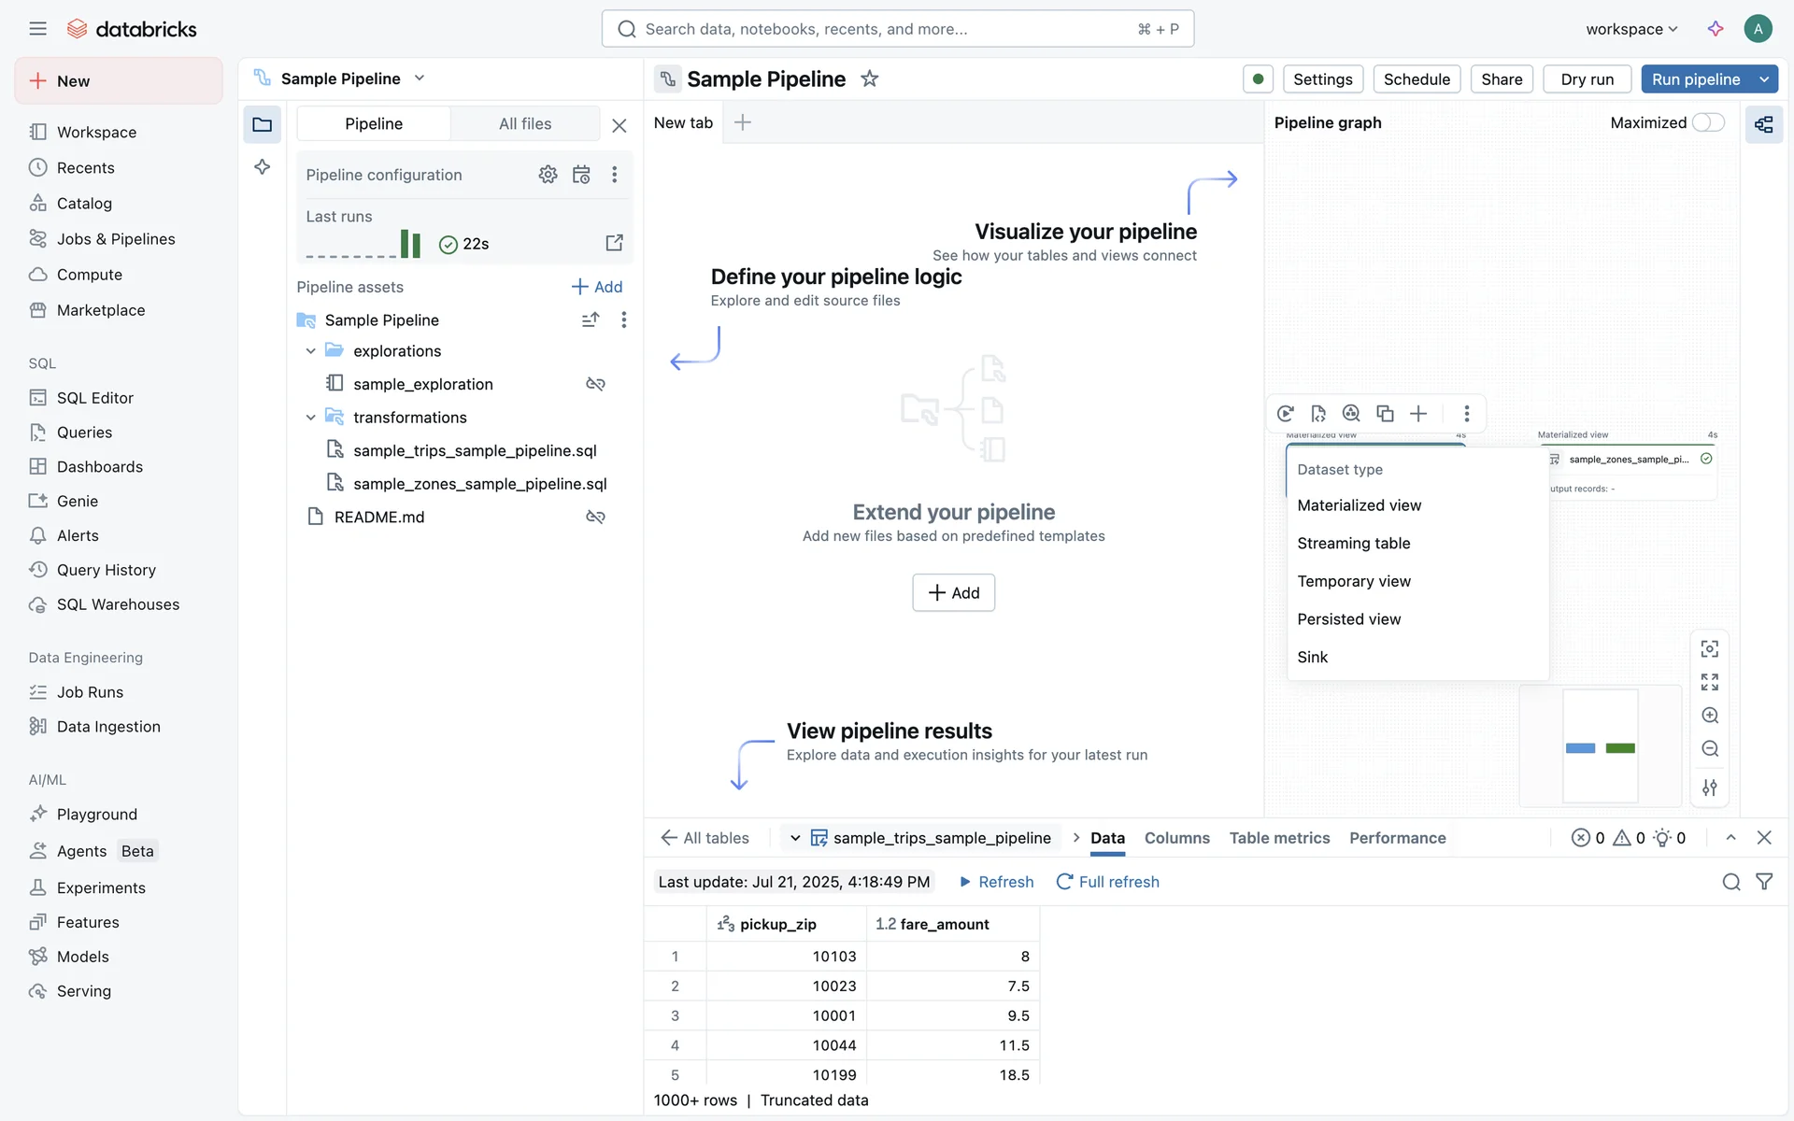The image size is (1794, 1121).
Task: Toggle the file browser folder panel
Action: pos(263,124)
